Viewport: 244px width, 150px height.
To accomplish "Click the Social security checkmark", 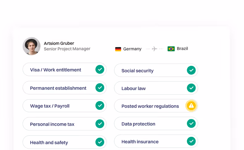I will (x=191, y=70).
